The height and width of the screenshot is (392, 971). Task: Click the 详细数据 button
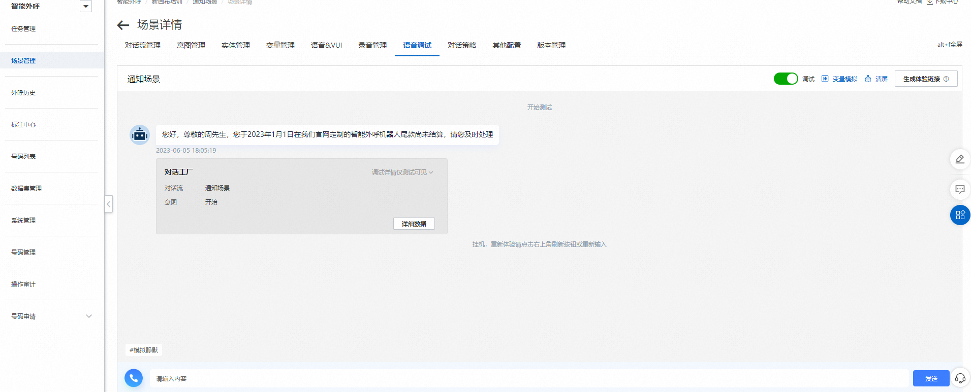coord(414,224)
